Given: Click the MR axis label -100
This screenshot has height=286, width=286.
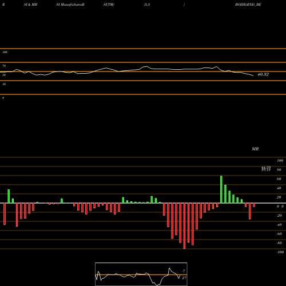Looking at the screenshot, I should 280,252.
